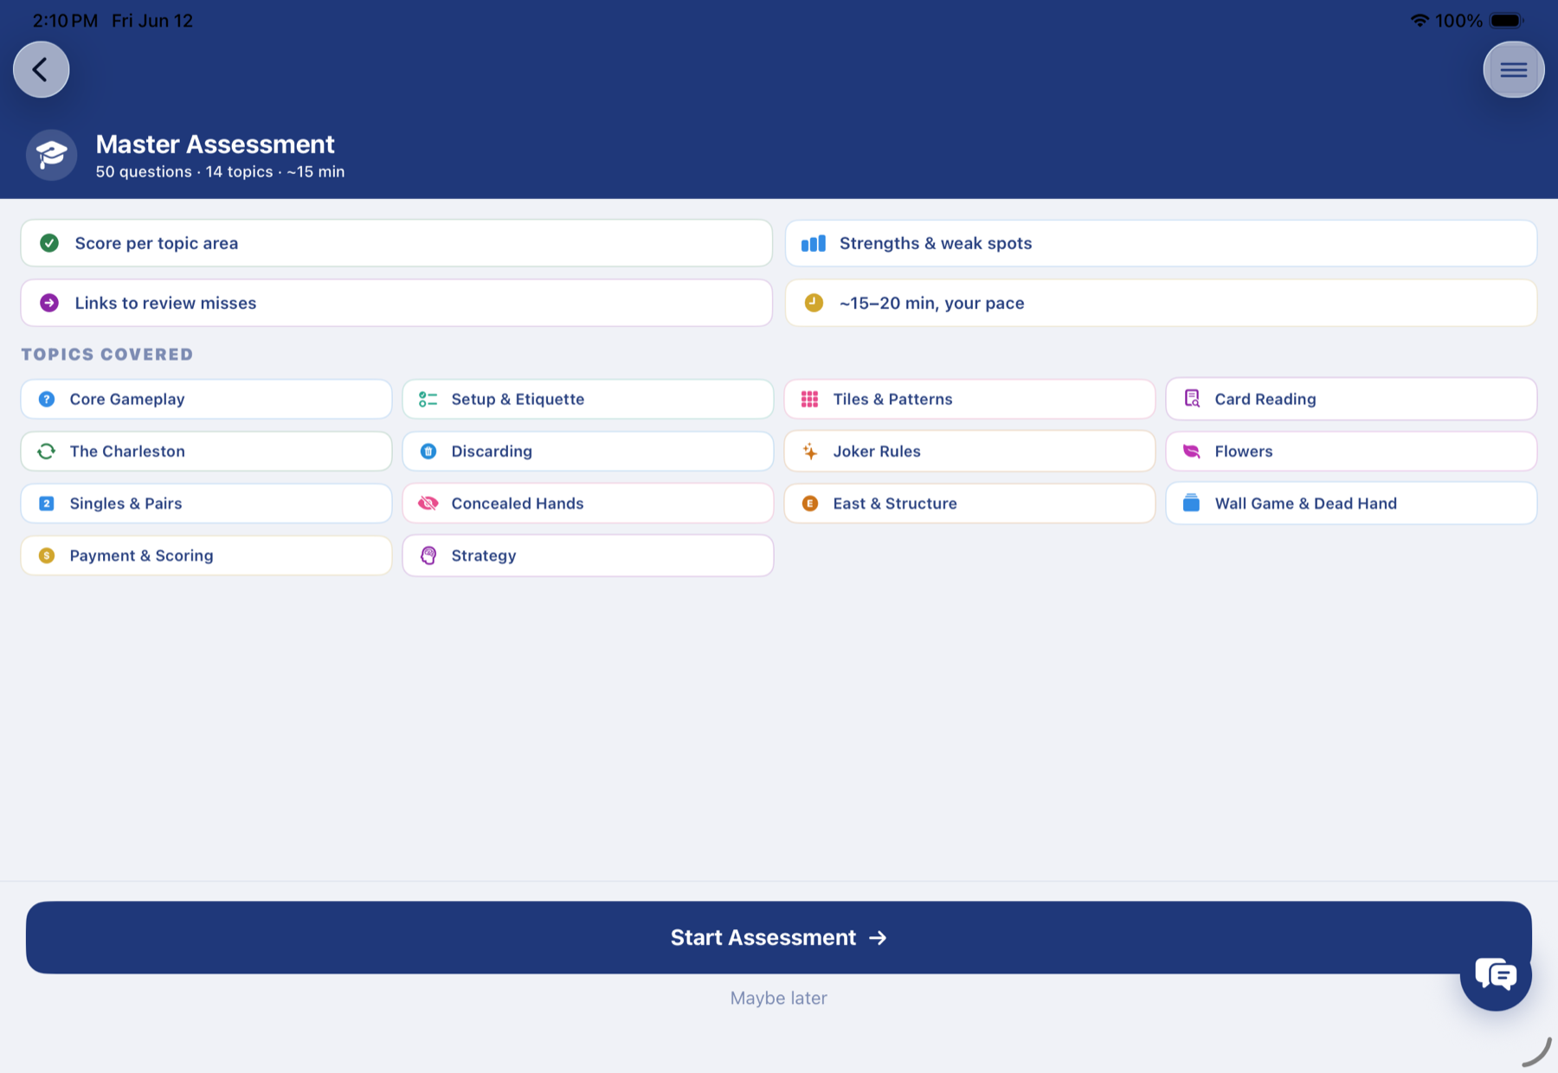This screenshot has width=1558, height=1073.
Task: Choose Wall Game & Dead Hand topic
Action: (x=1351, y=504)
